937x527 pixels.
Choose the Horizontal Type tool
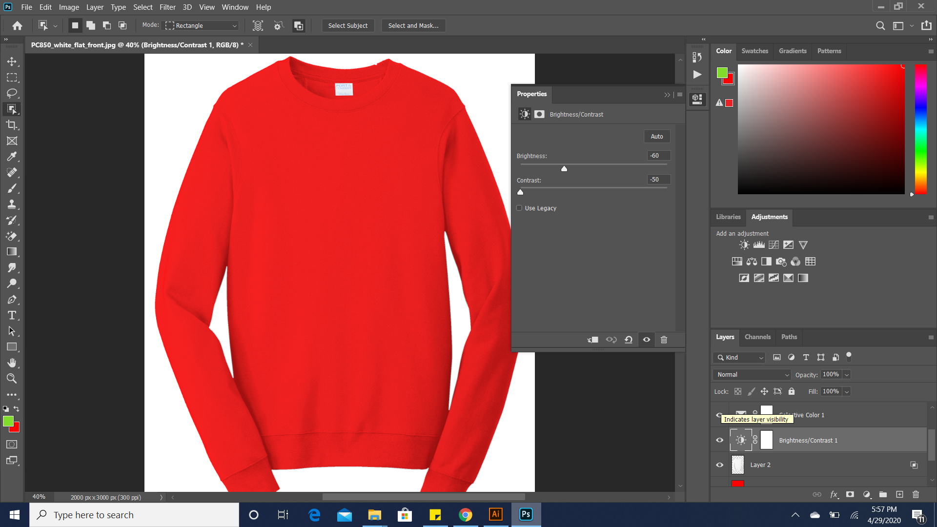tap(12, 315)
